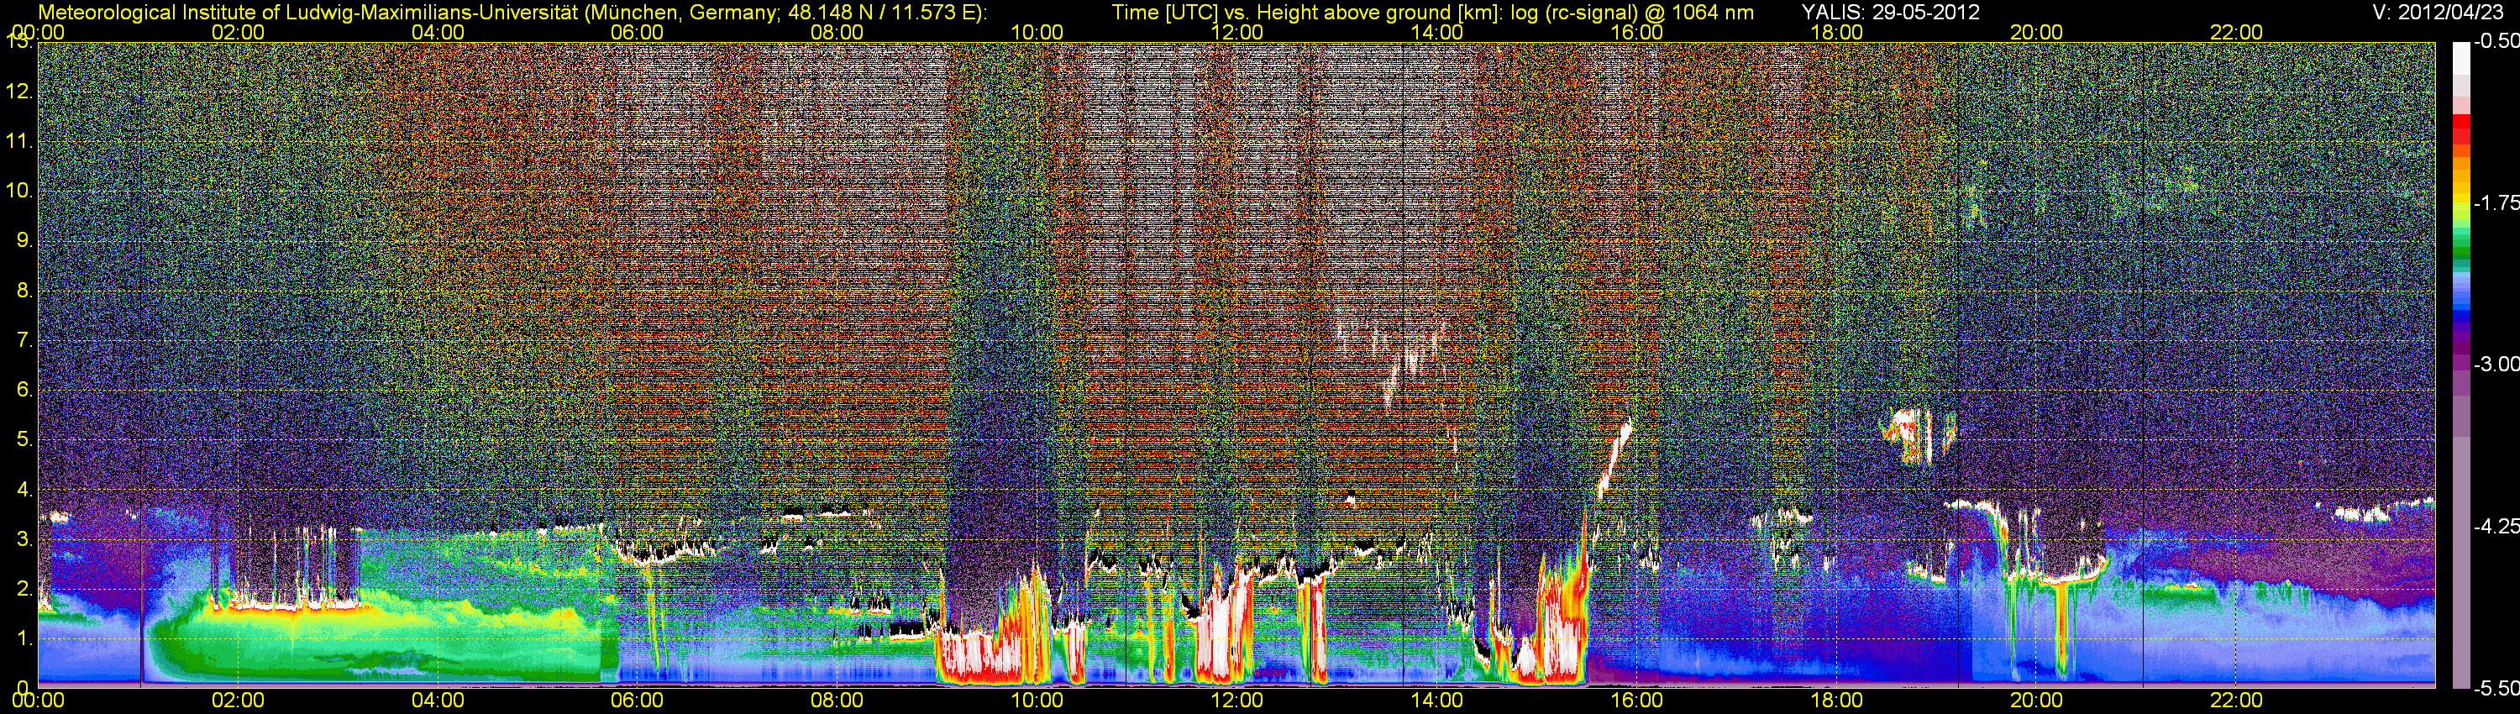Click 10:00 on the top time axis

tap(1037, 32)
